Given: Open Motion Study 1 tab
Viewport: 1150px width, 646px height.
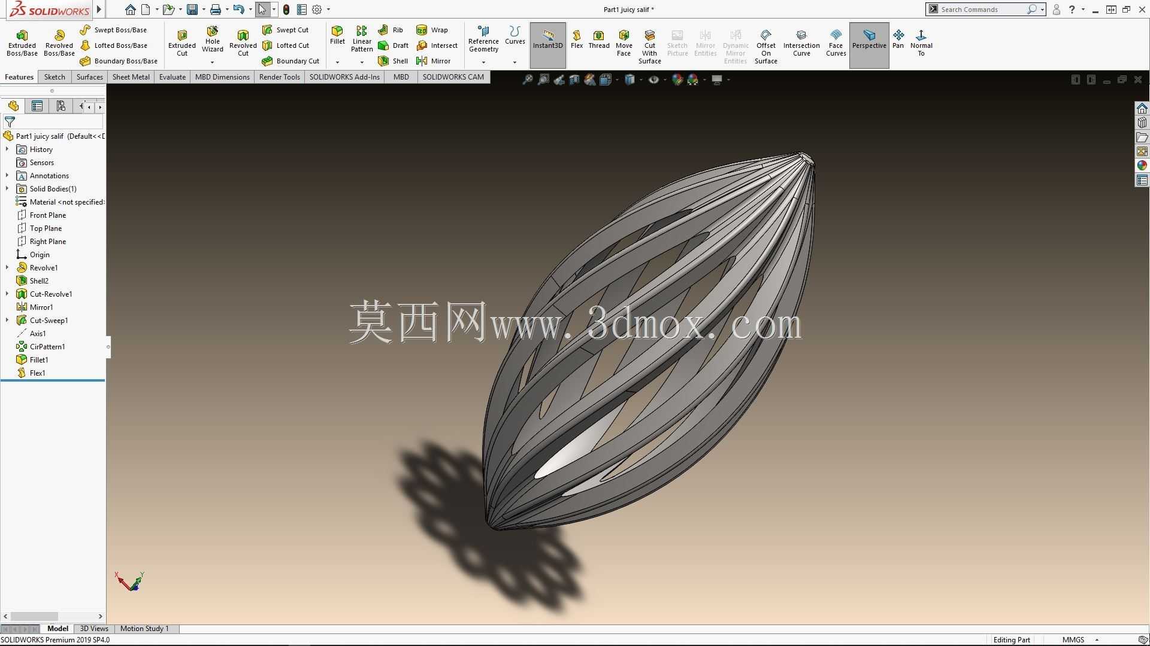Looking at the screenshot, I should click(x=144, y=629).
